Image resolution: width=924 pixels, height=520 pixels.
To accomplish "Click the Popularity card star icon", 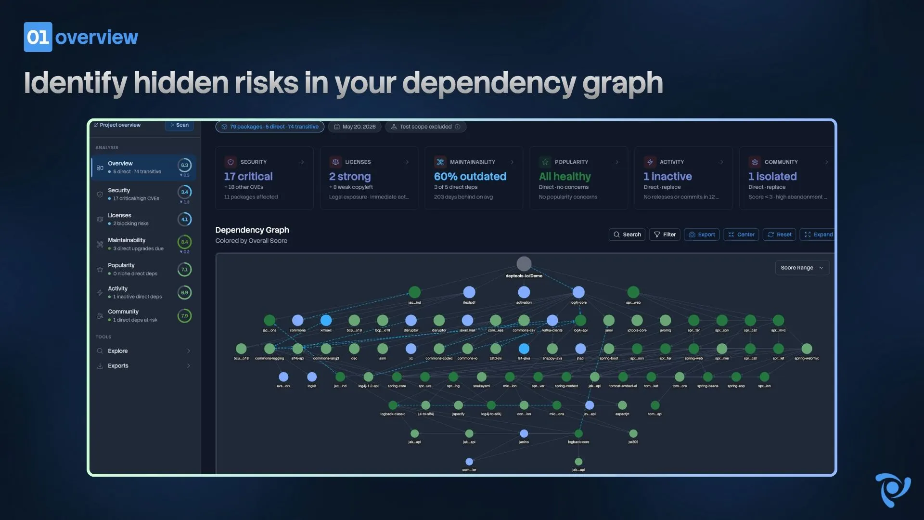I will pos(545,162).
